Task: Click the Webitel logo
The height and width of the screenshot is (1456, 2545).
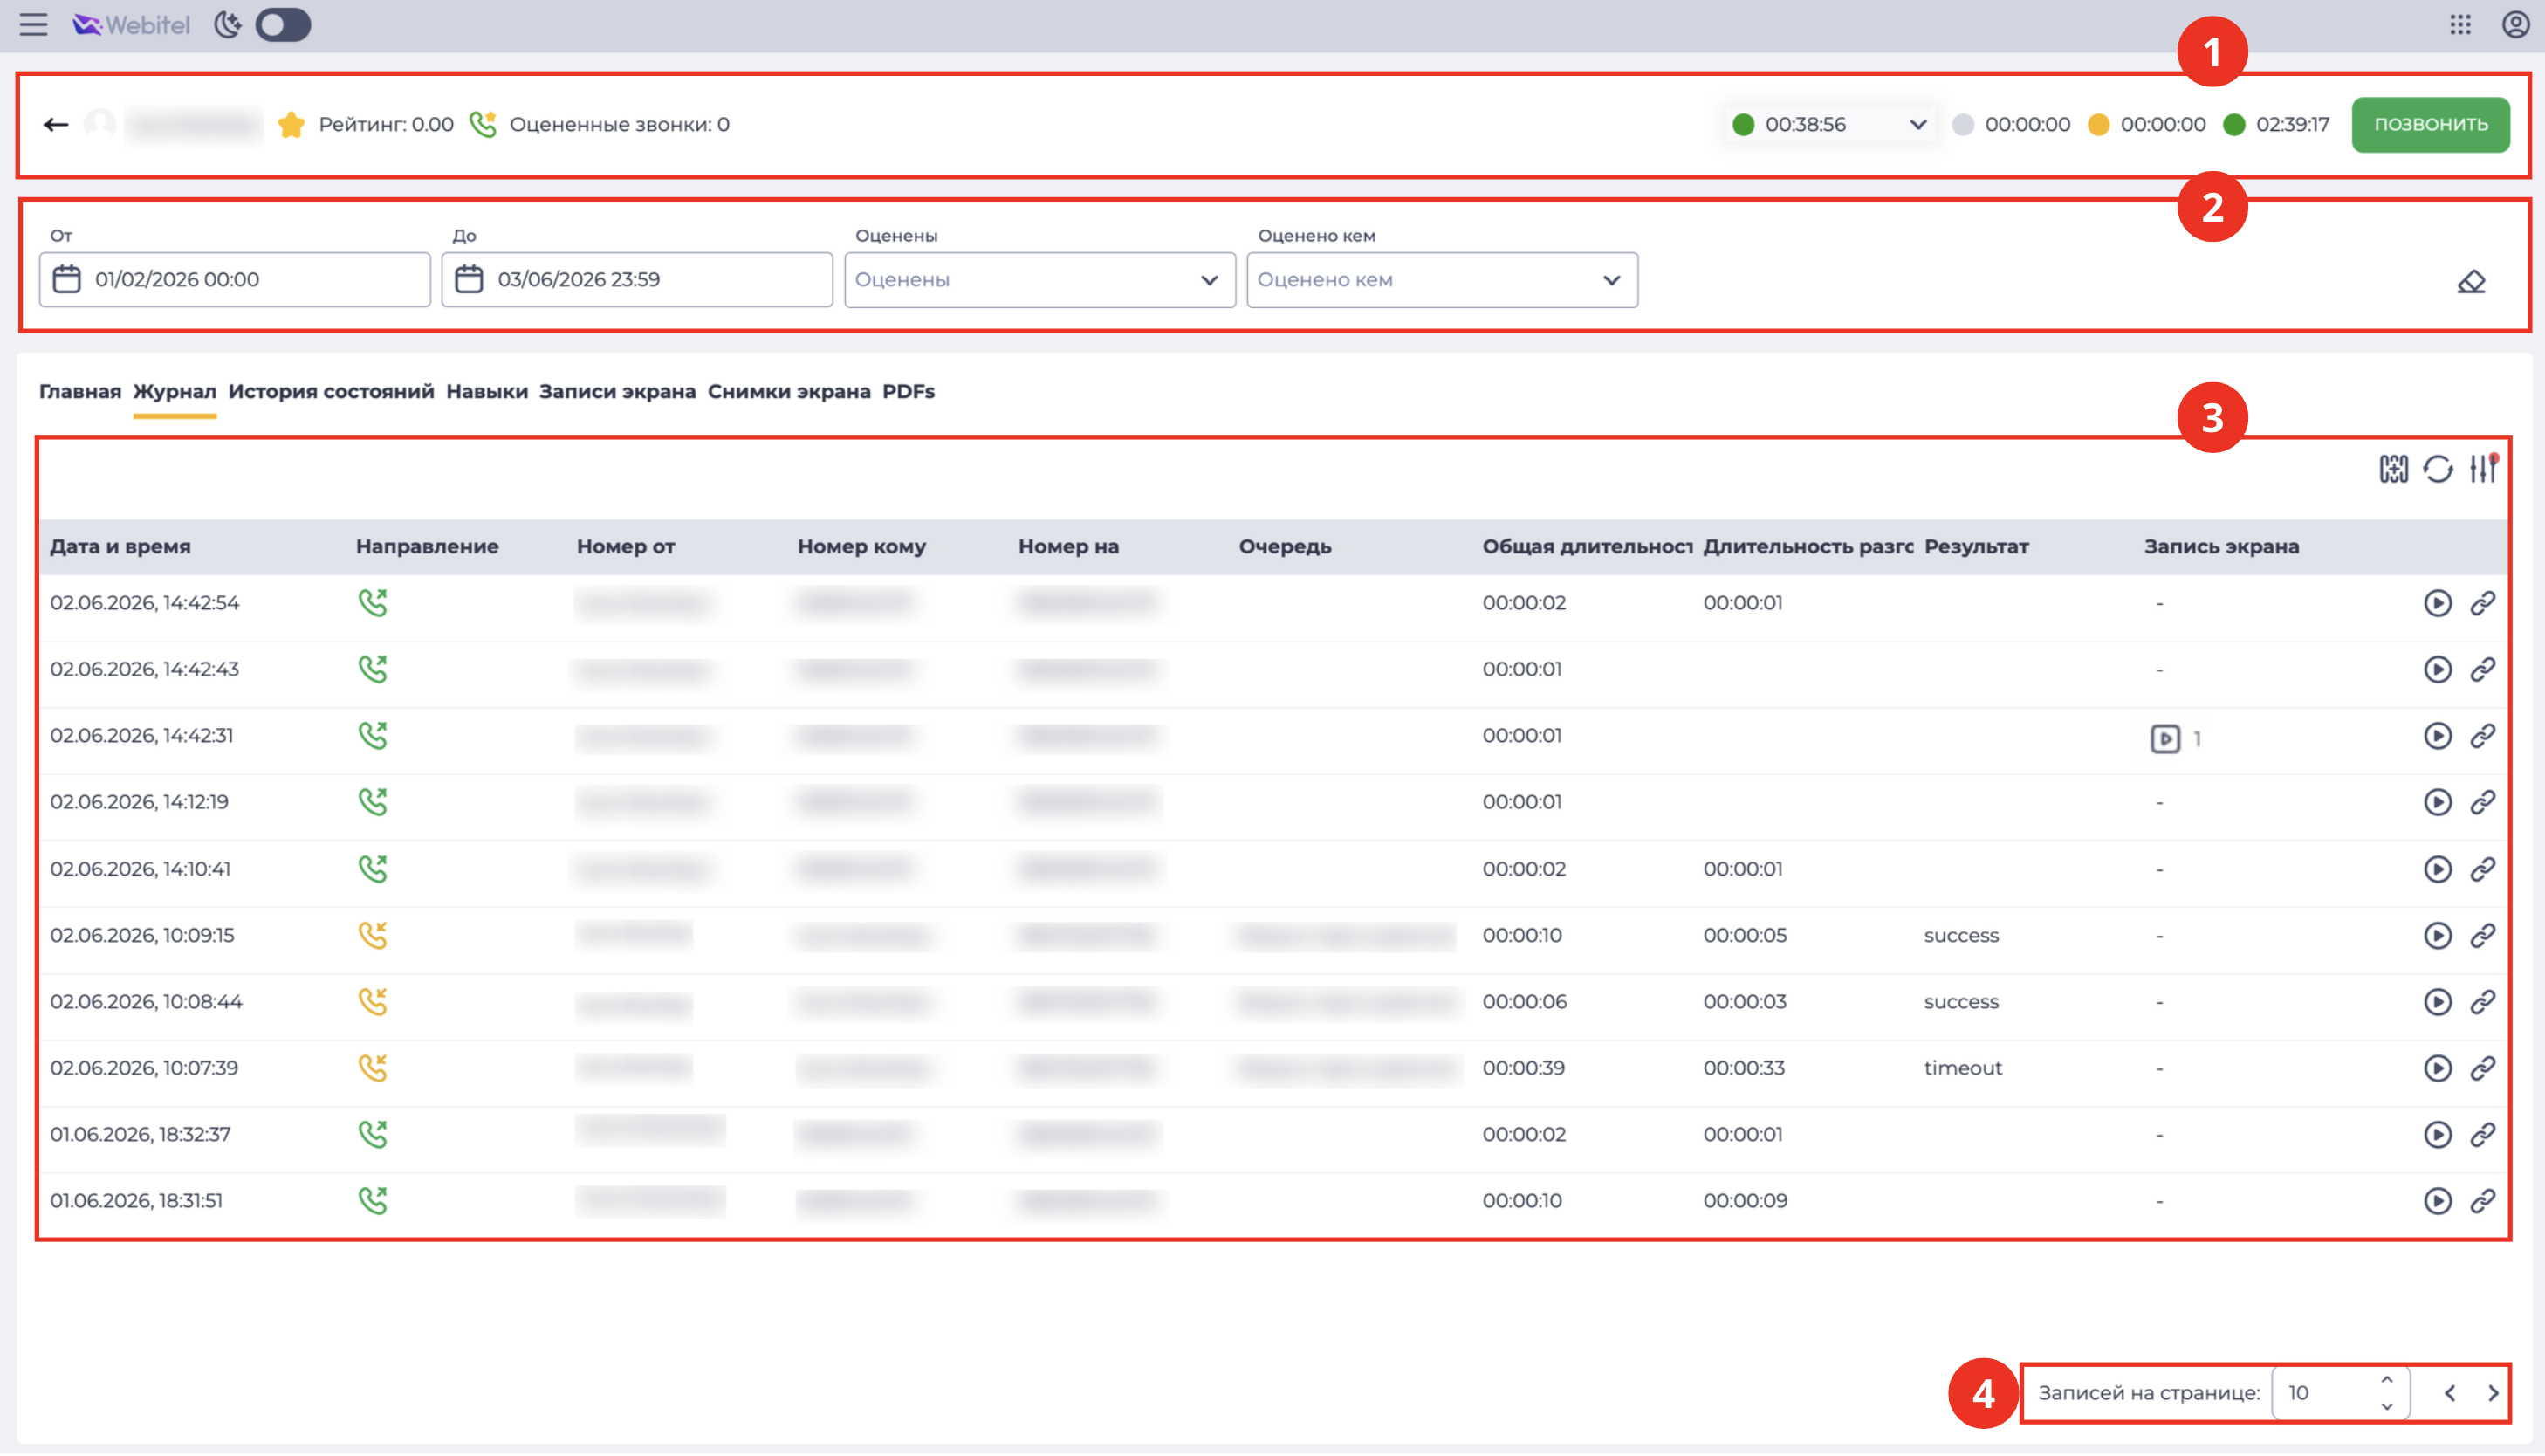Action: coord(131,24)
